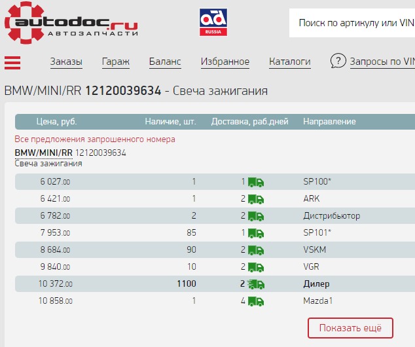The image size is (415, 347).
Task: Select the 9 840.00 price
Action: tap(55, 266)
